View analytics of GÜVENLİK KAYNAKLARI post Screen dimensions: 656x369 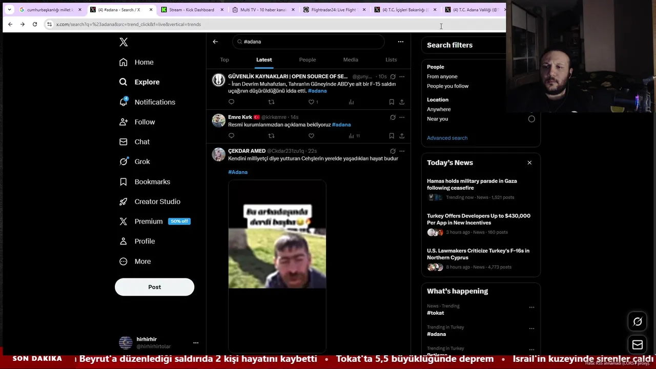(351, 102)
